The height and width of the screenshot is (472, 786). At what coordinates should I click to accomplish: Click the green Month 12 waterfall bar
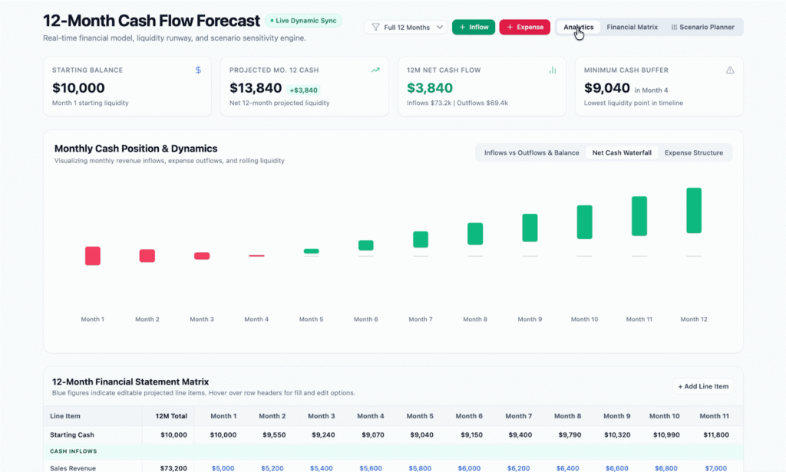694,210
